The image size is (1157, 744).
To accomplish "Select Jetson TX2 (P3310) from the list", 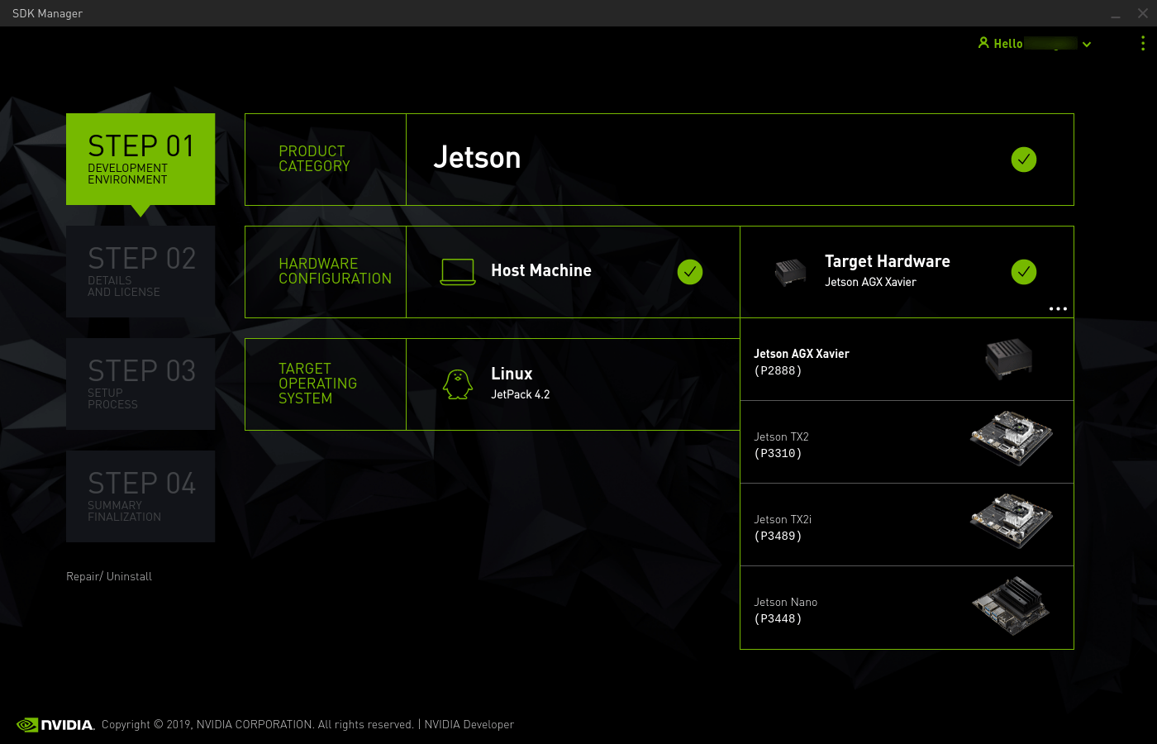I will pos(781,445).
